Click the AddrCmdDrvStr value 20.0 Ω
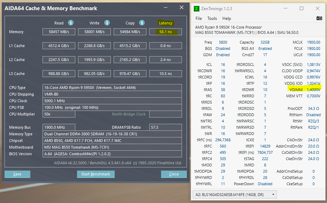This screenshot has width=327, height=203. [313, 146]
